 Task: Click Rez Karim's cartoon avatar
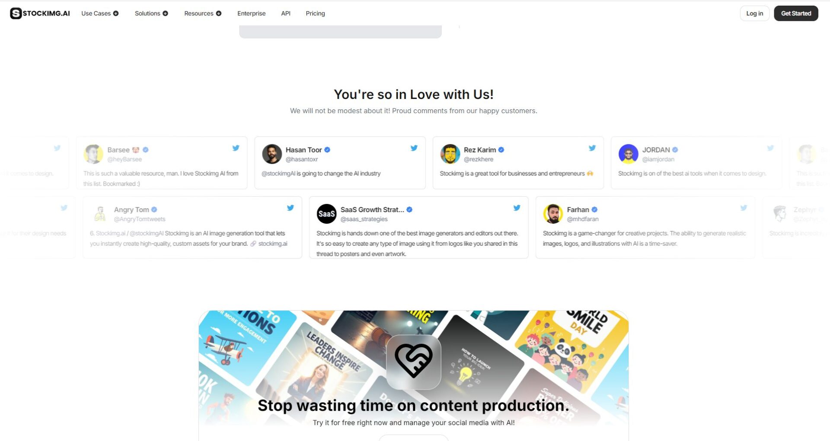[x=450, y=154]
